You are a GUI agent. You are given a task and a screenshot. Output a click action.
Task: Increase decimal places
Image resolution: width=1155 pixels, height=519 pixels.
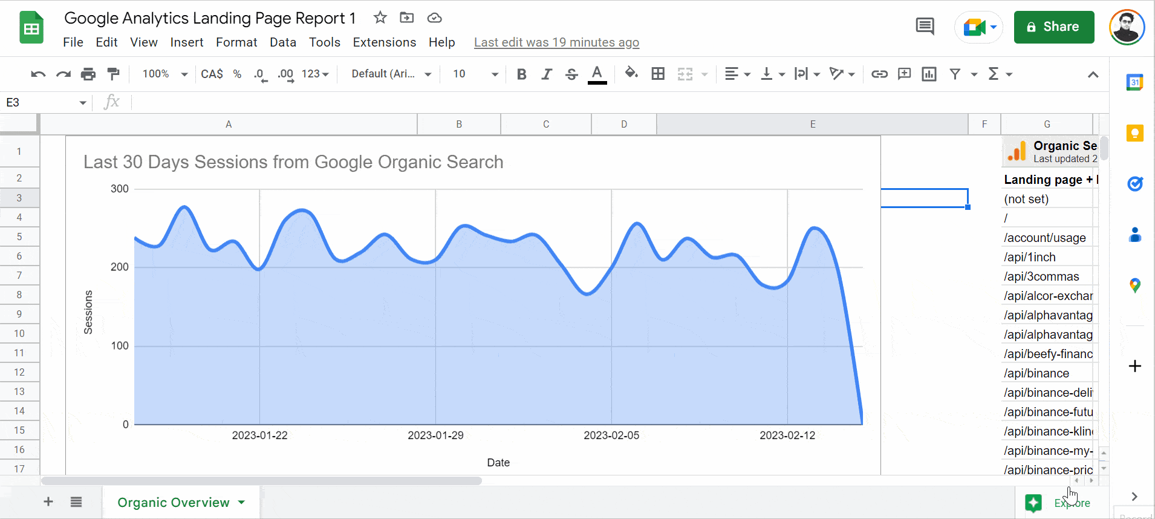(285, 74)
